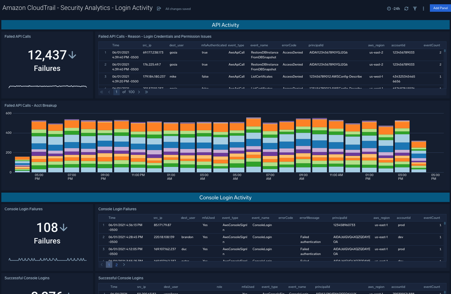Open the dashboard filter options

[x=415, y=8]
